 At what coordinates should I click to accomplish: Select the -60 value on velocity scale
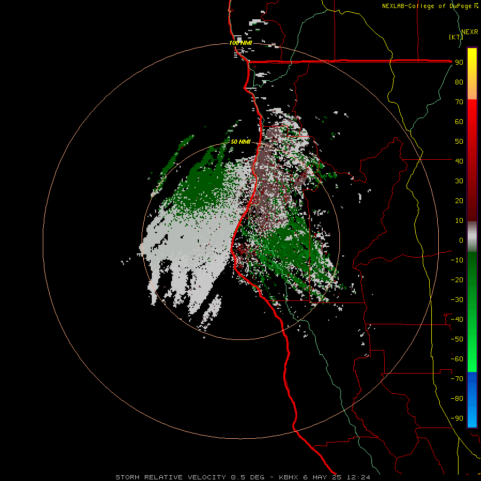(x=457, y=359)
